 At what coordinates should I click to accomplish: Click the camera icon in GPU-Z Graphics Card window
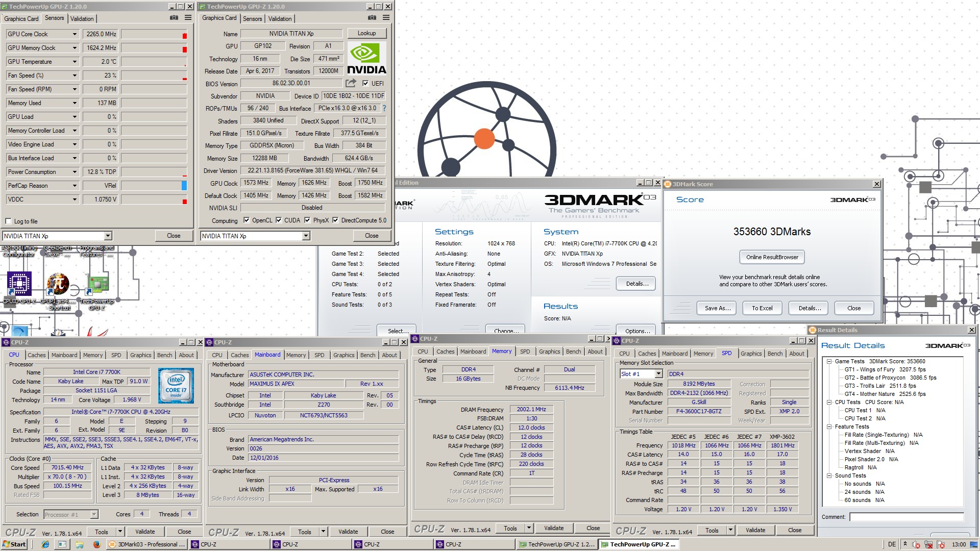(x=372, y=18)
